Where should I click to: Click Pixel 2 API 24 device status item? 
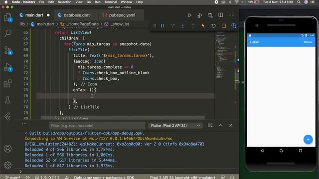[182, 178]
